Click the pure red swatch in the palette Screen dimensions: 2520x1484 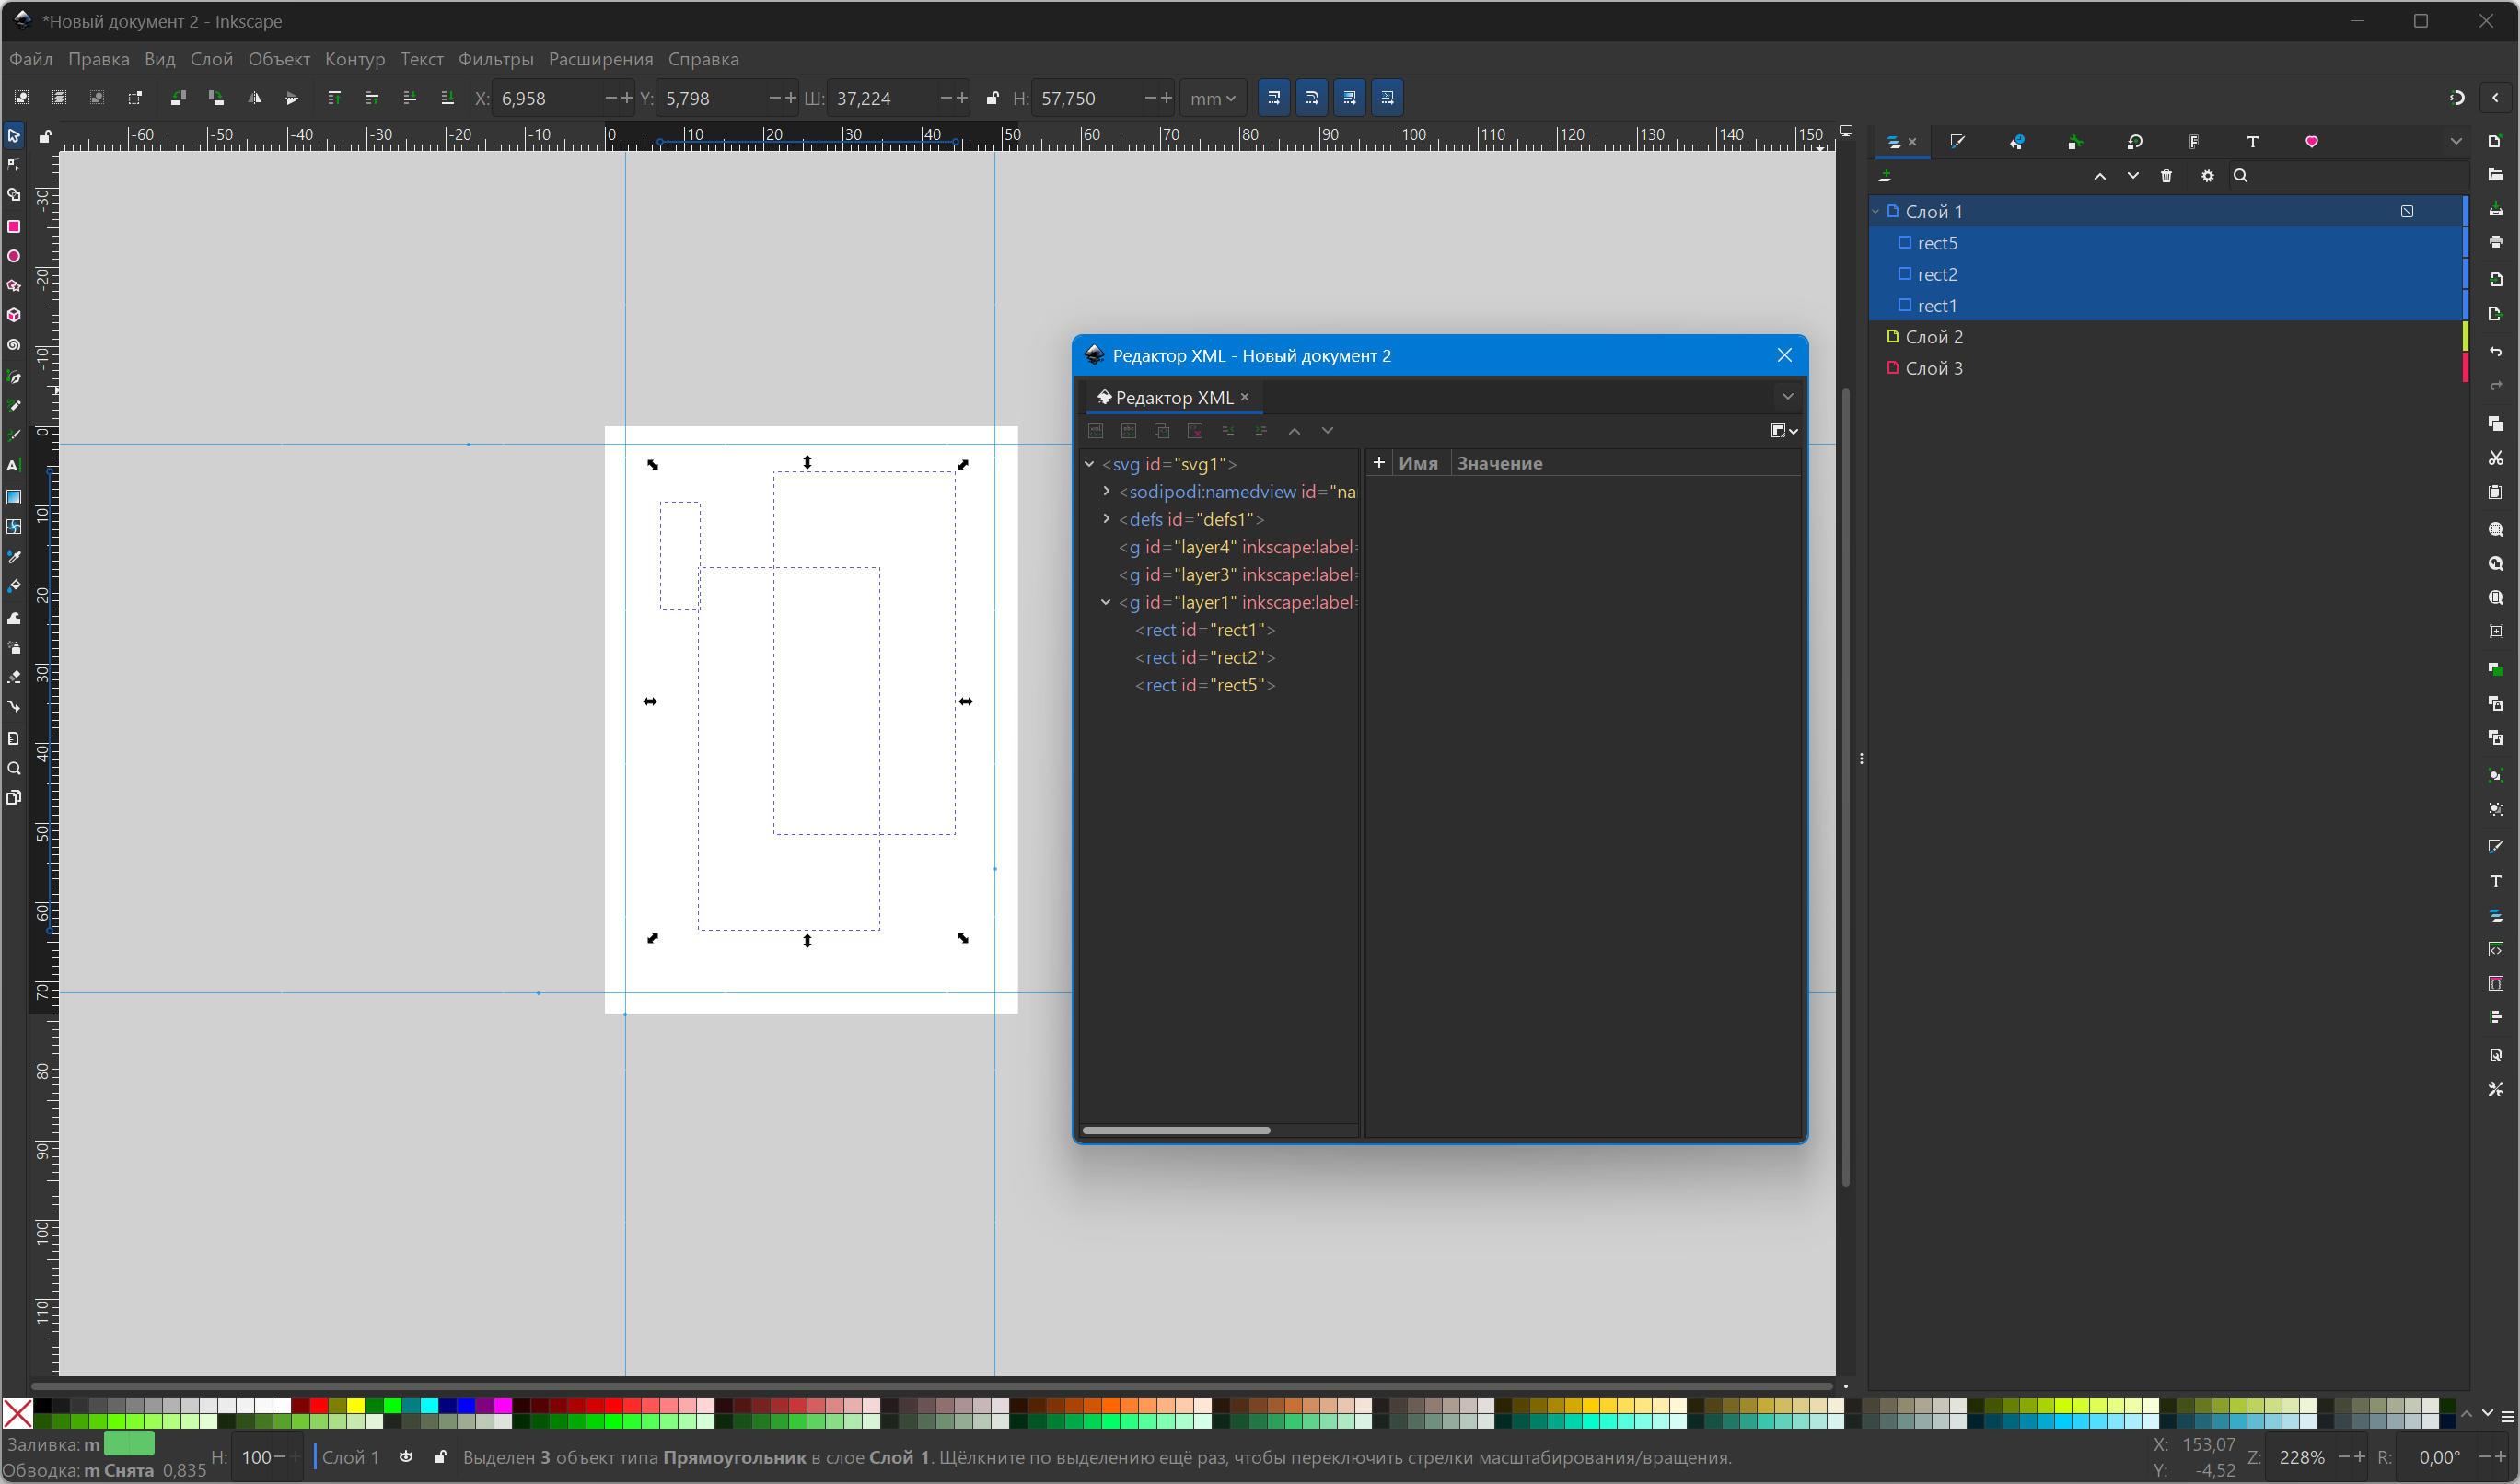319,1406
